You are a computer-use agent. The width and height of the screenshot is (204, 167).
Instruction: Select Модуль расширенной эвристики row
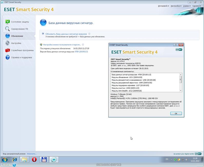click(145, 83)
